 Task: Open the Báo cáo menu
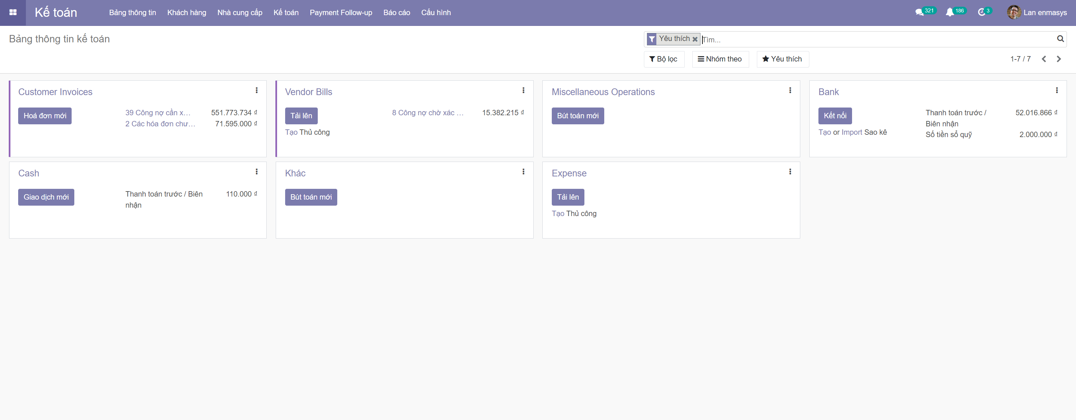pyautogui.click(x=396, y=12)
